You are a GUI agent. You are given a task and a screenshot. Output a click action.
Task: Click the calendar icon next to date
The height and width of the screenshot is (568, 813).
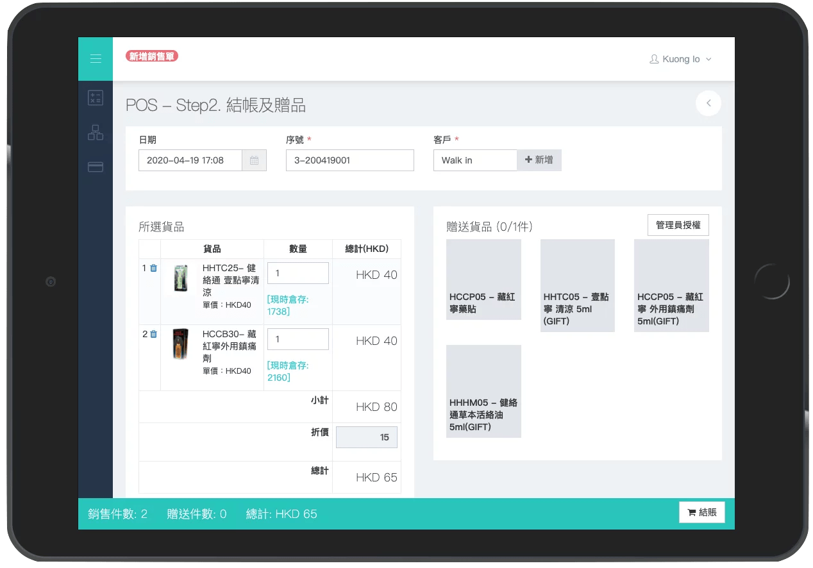click(254, 160)
